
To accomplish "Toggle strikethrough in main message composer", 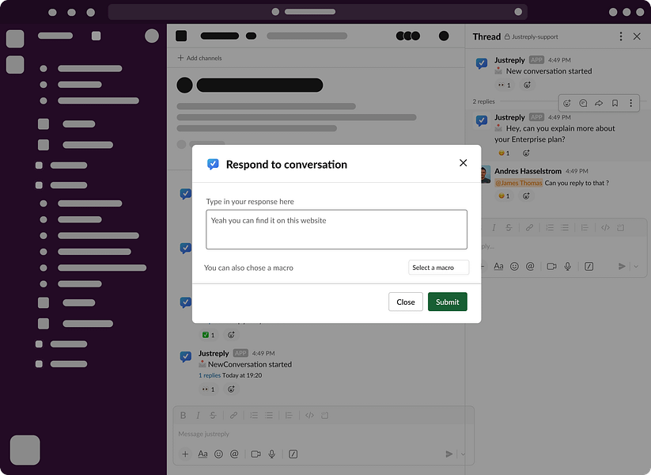I will tap(213, 415).
